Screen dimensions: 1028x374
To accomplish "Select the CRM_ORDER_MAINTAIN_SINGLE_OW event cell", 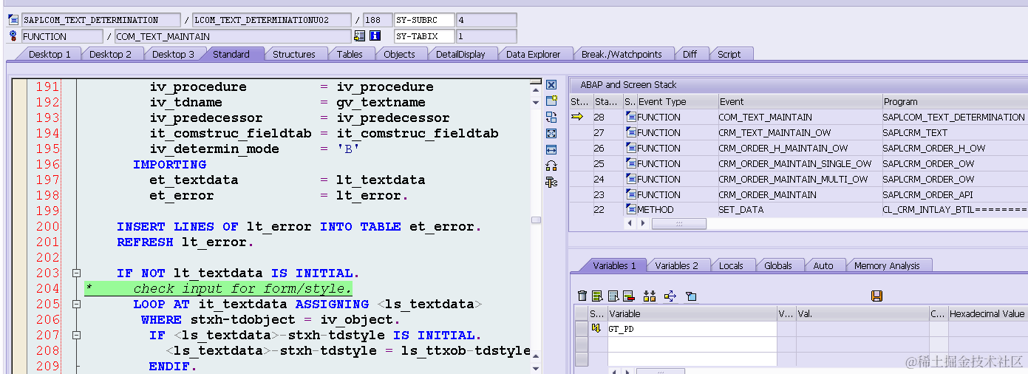I will point(800,163).
